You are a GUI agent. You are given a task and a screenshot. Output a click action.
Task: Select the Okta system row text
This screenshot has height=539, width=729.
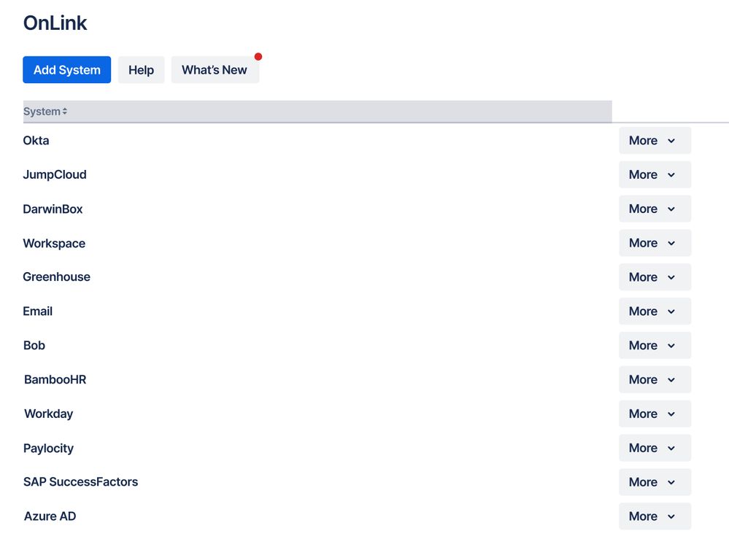tap(36, 140)
